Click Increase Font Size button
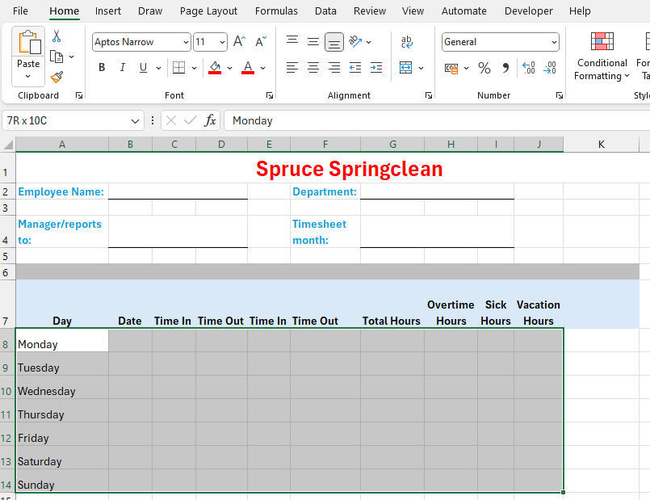The image size is (650, 500). click(239, 42)
